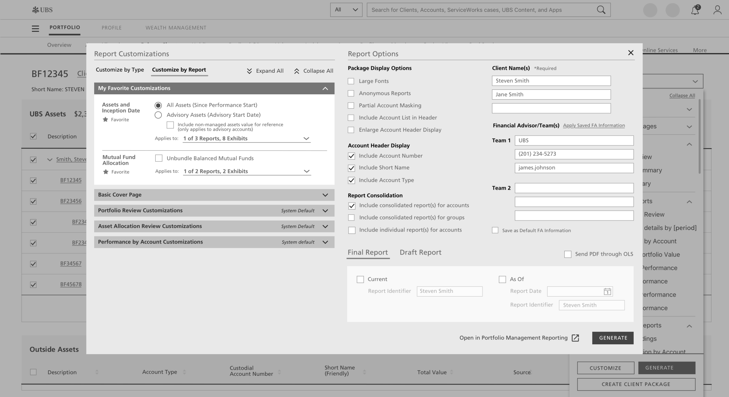Click the first Client Name field, Steven Smith
729x397 pixels.
pos(551,81)
